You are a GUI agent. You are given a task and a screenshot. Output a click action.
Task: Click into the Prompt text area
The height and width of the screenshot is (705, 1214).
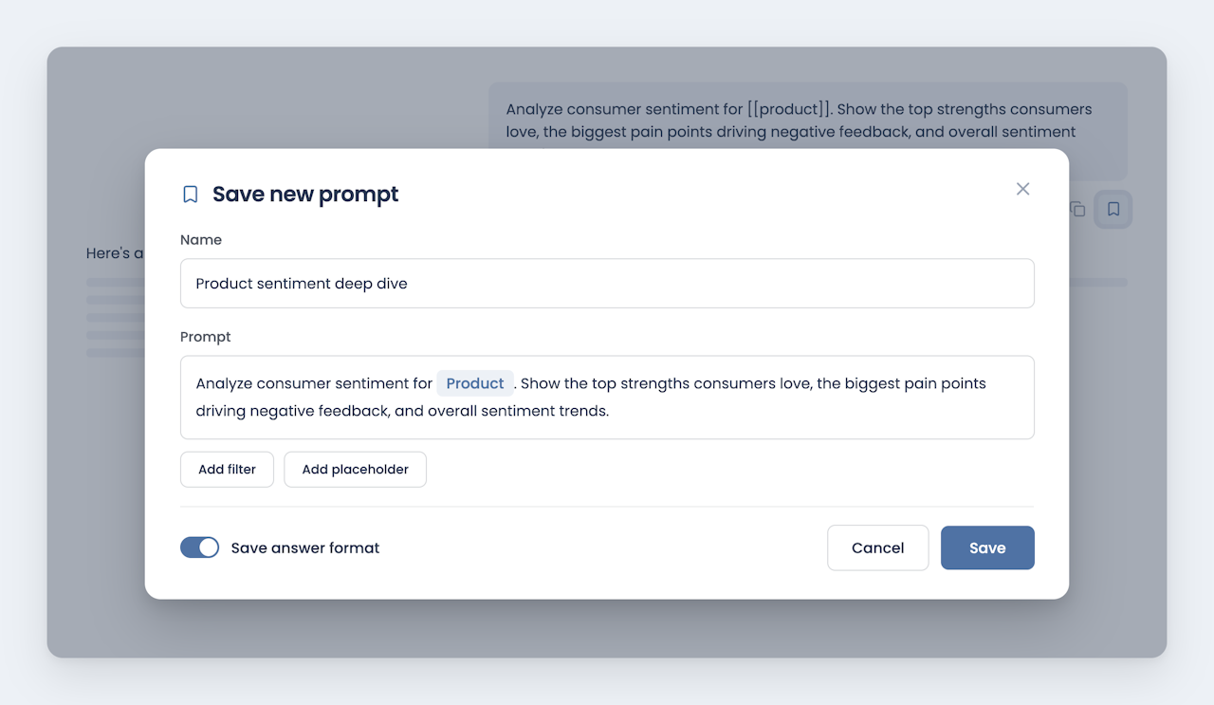pyautogui.click(x=607, y=398)
